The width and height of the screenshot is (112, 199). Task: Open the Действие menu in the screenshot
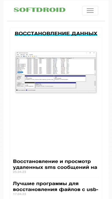(x=22, y=55)
